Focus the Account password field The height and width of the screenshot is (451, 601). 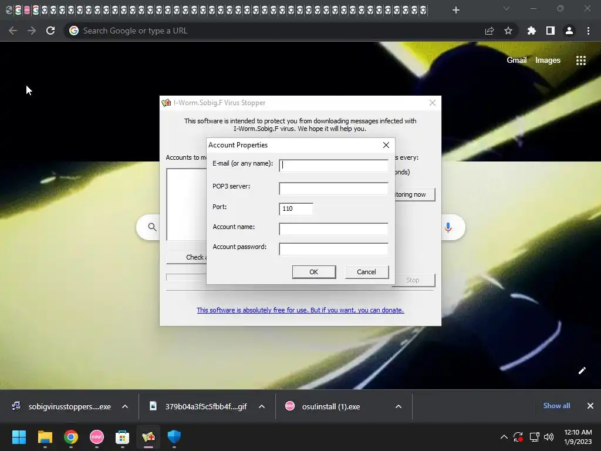click(x=333, y=249)
